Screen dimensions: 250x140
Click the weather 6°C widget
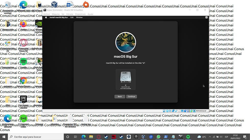[x=202, y=137]
